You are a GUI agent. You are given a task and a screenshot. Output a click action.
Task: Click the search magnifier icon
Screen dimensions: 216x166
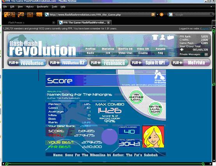211,14
